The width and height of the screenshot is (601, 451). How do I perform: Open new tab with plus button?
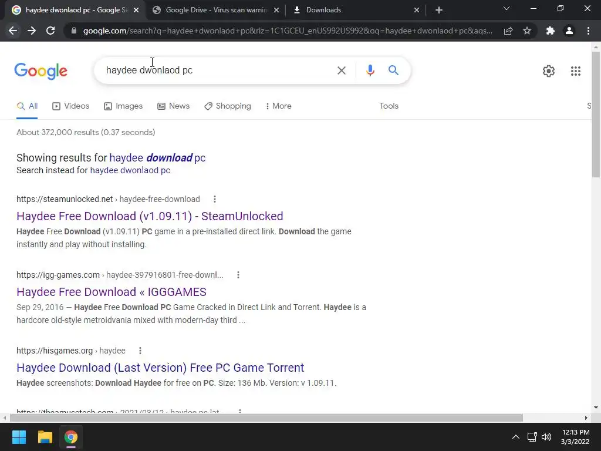coord(439,10)
